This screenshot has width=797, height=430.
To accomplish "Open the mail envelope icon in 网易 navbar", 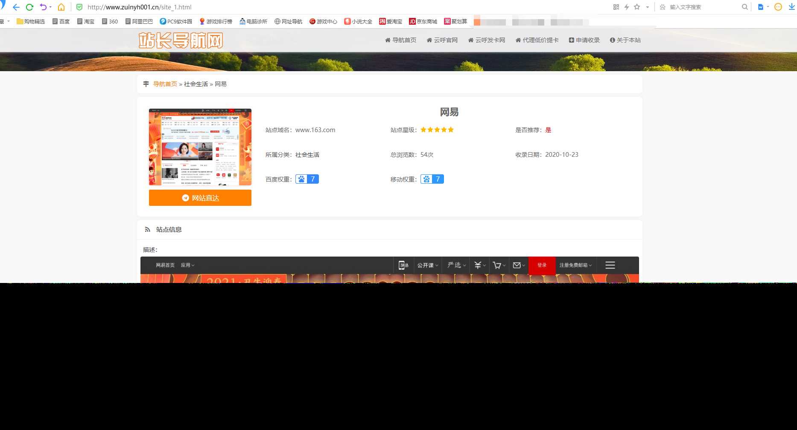I will [517, 265].
